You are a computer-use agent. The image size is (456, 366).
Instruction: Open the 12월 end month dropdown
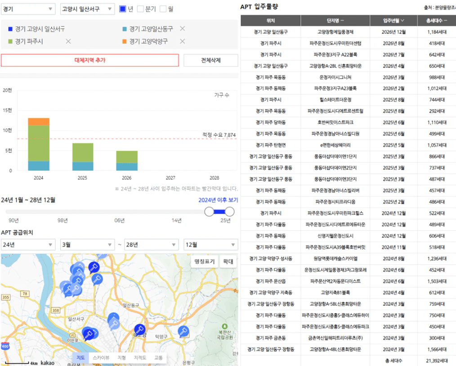point(211,245)
